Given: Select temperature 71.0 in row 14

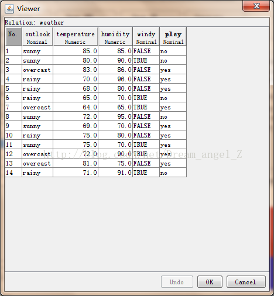Looking at the screenshot, I should (x=76, y=173).
